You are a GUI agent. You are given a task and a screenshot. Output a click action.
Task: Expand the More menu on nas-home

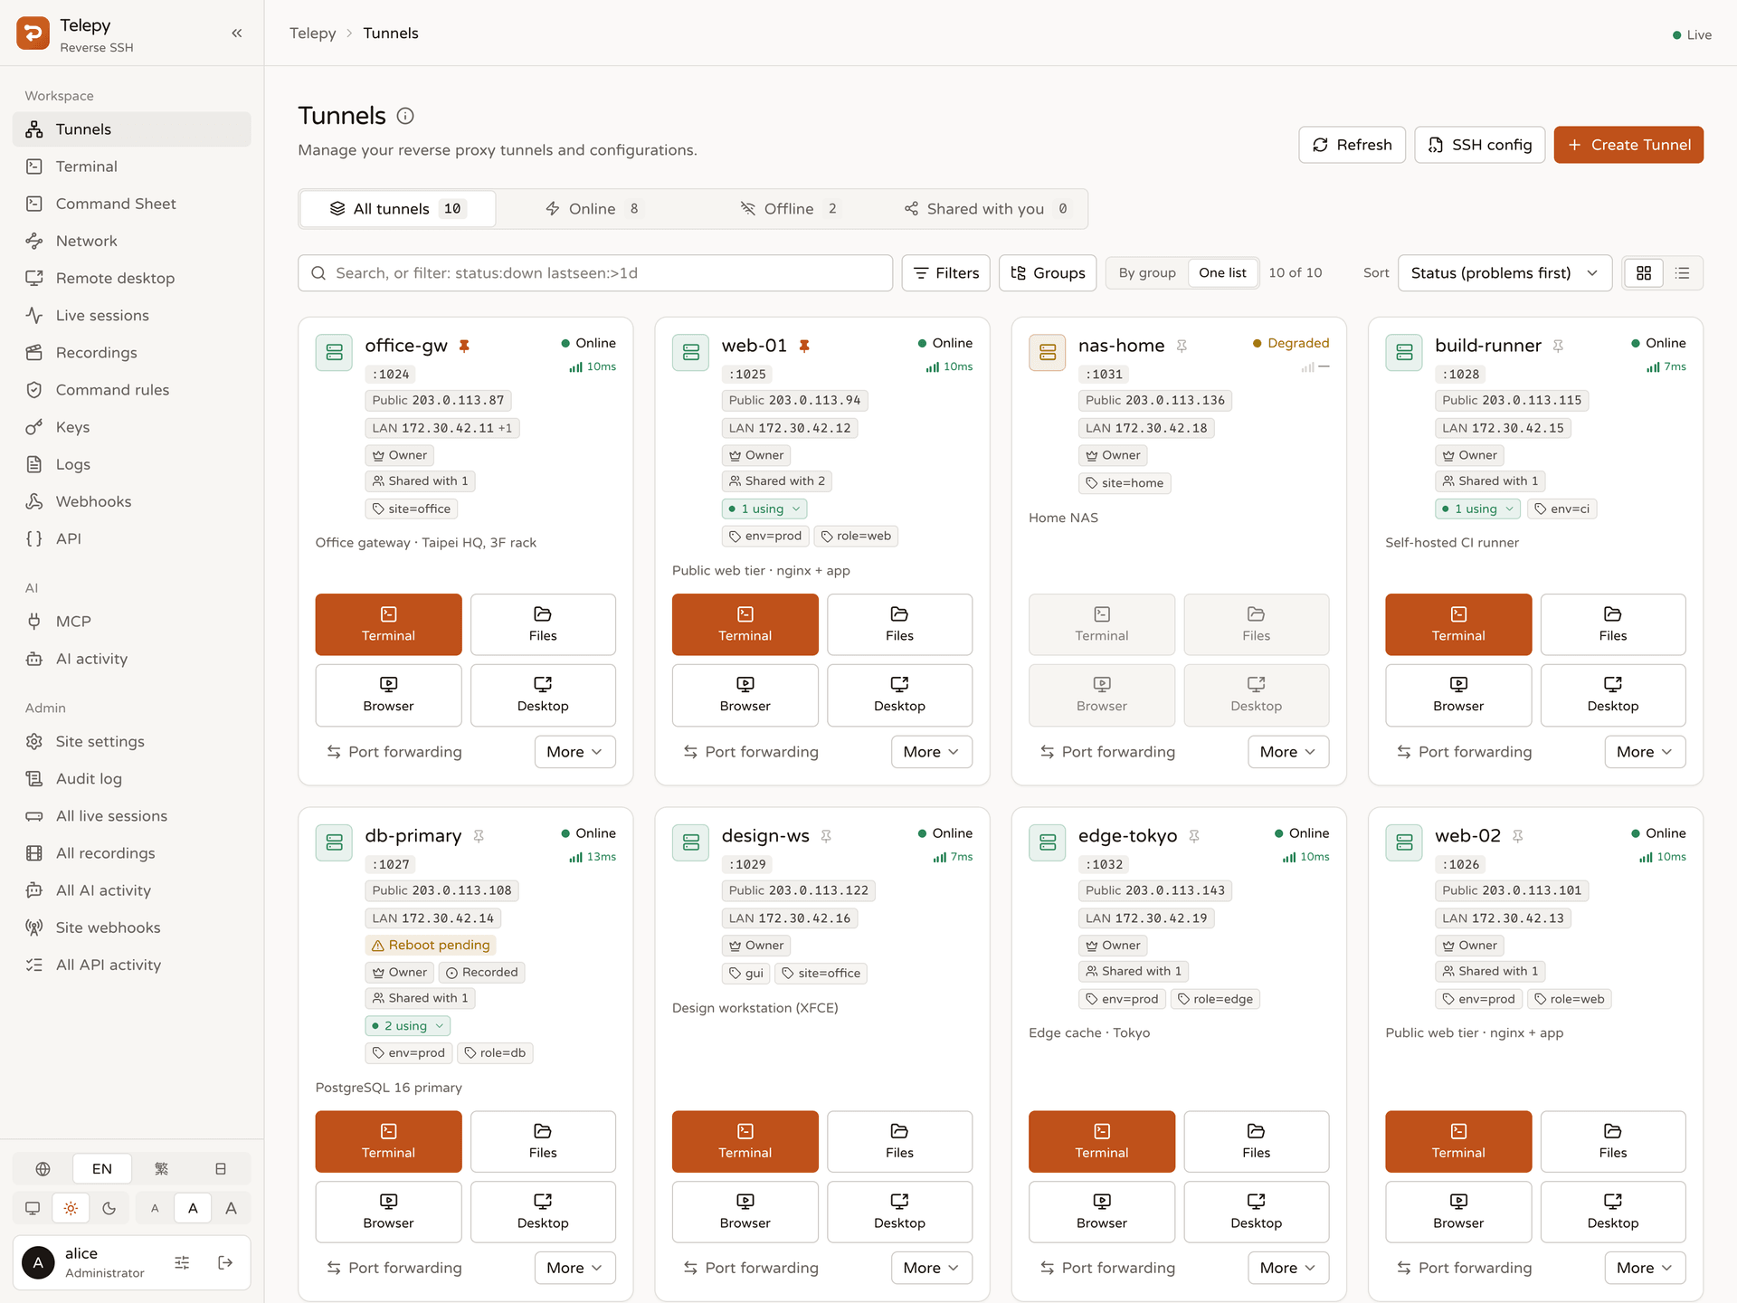(1288, 752)
